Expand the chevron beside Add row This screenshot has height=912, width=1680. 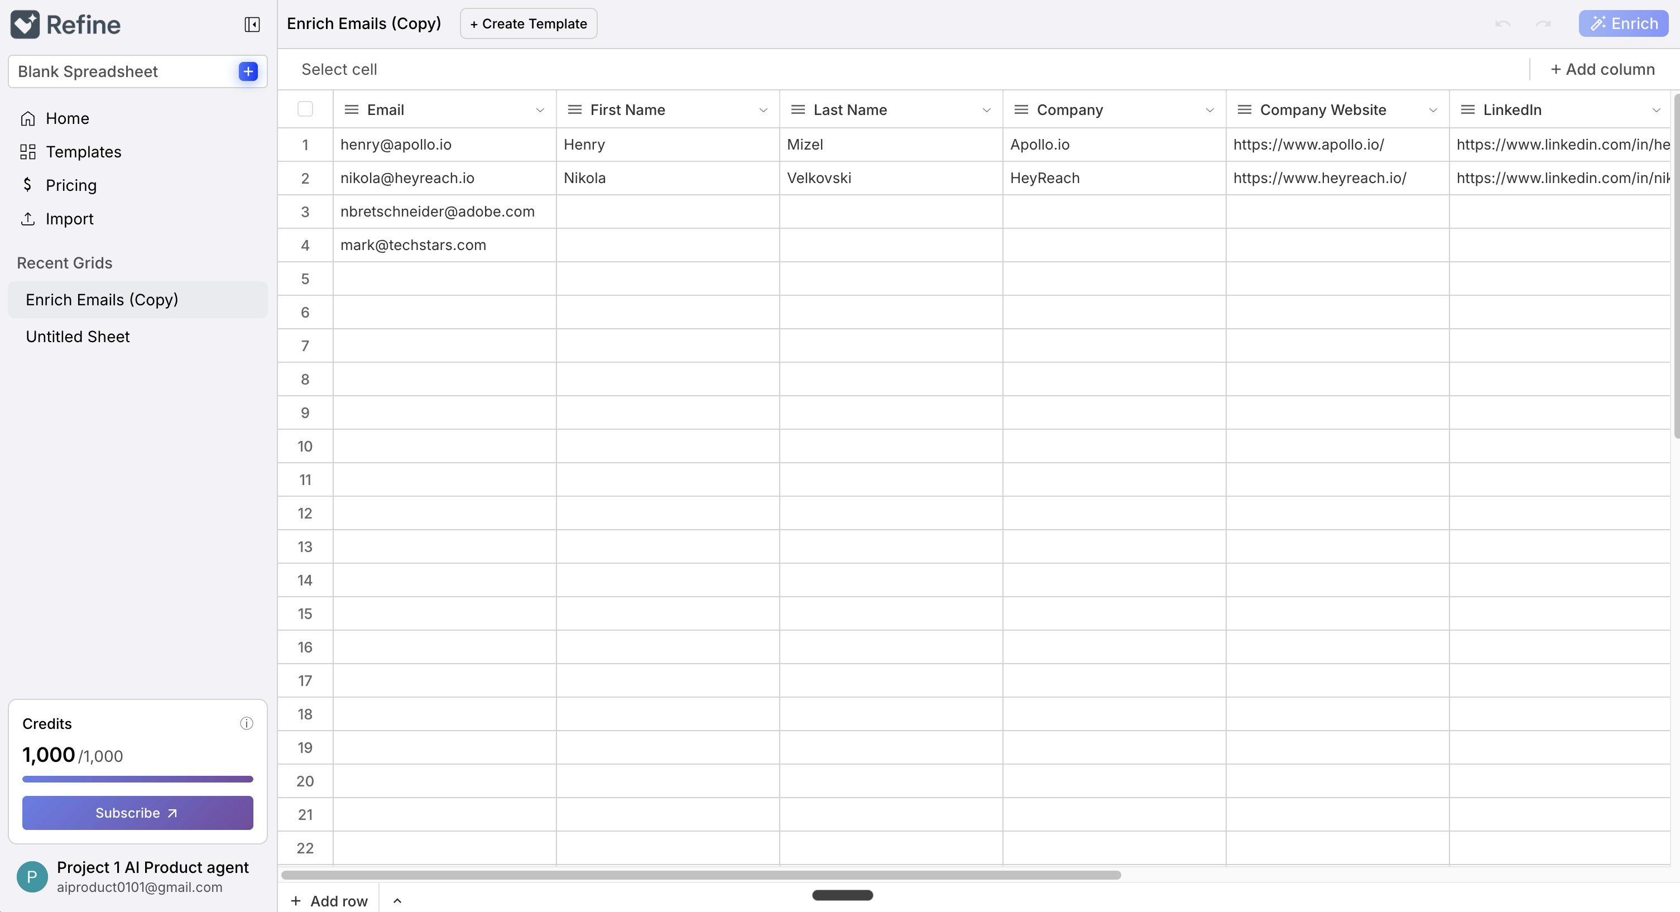[397, 901]
